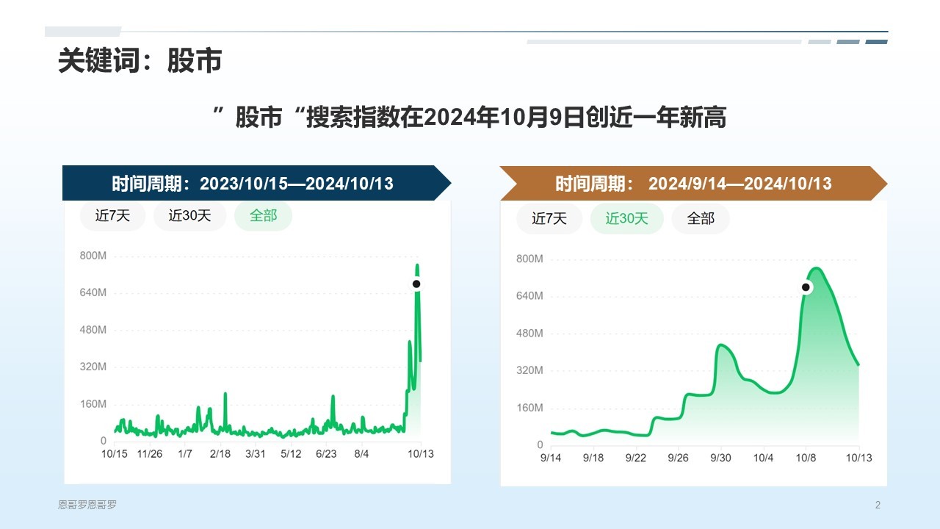Image resolution: width=940 pixels, height=529 pixels.
Task: Click 1/7 date label on left chart
Action: pos(185,454)
